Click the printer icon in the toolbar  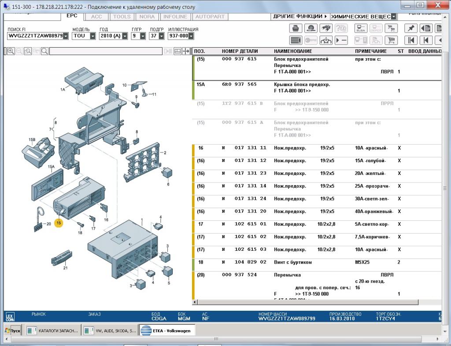296,28
